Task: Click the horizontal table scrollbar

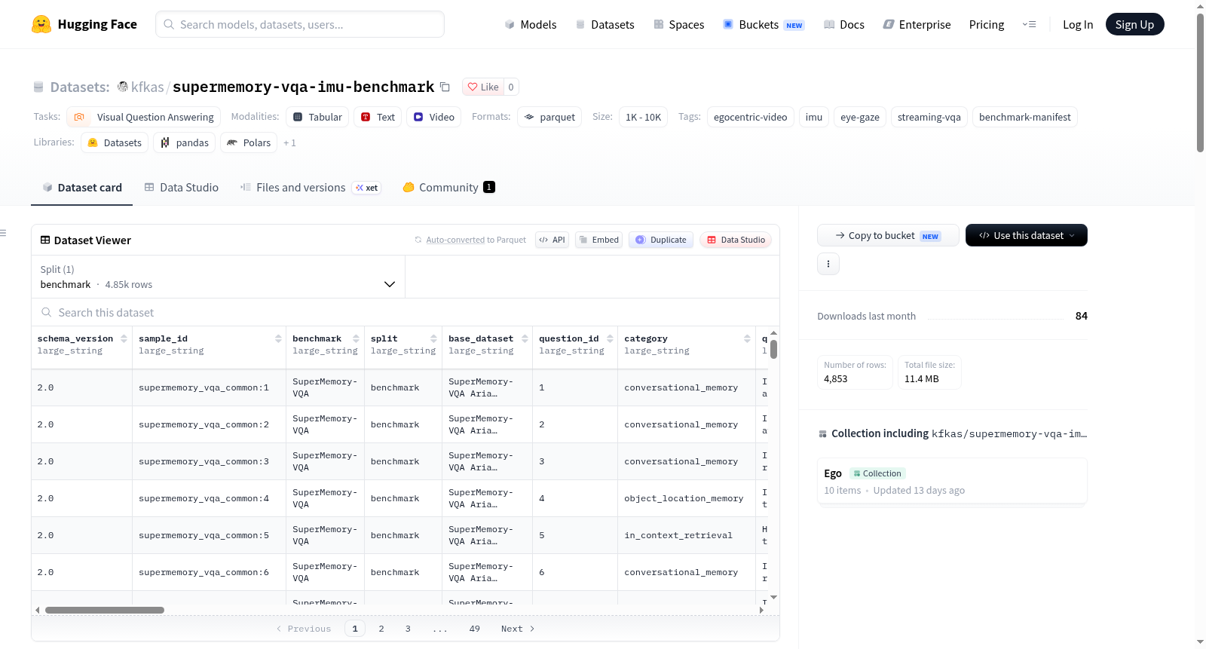Action: pos(105,611)
